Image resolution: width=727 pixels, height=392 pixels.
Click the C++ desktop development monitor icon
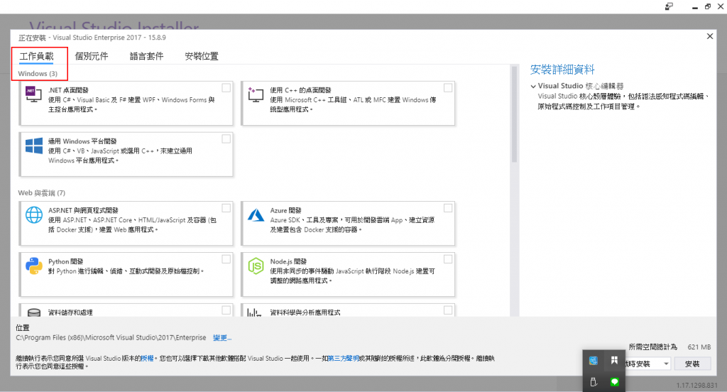click(x=256, y=94)
